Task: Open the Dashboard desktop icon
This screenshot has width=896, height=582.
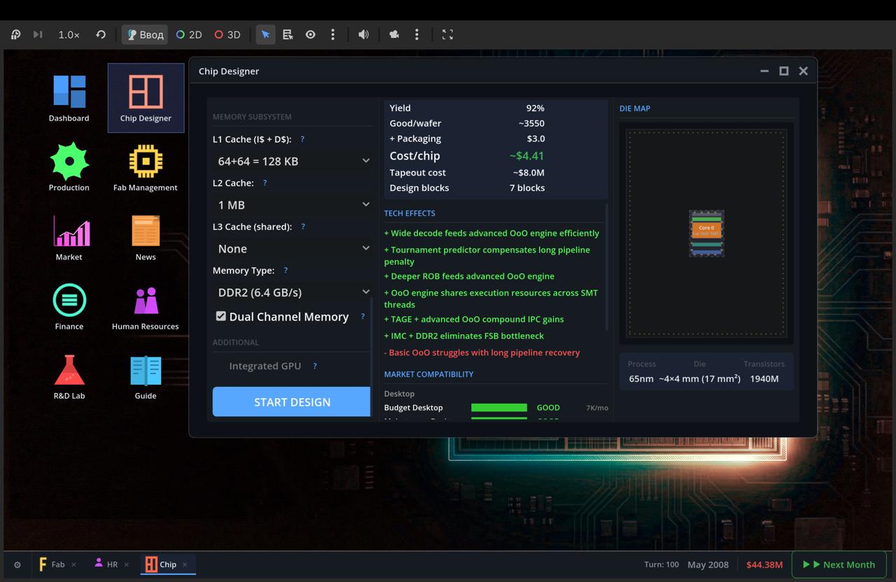Action: pos(69,98)
